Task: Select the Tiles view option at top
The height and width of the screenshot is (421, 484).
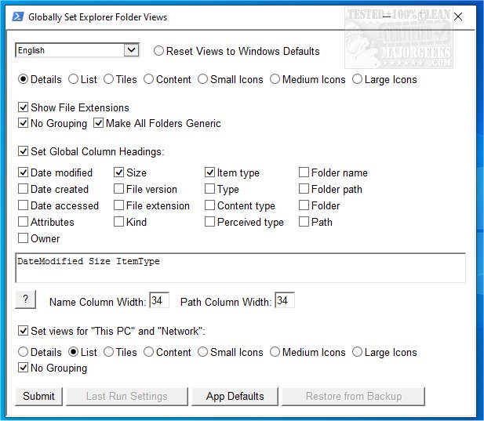Action: click(x=109, y=79)
